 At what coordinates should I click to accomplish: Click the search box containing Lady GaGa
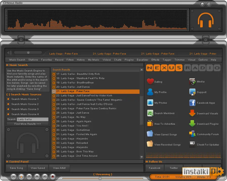click(33, 119)
